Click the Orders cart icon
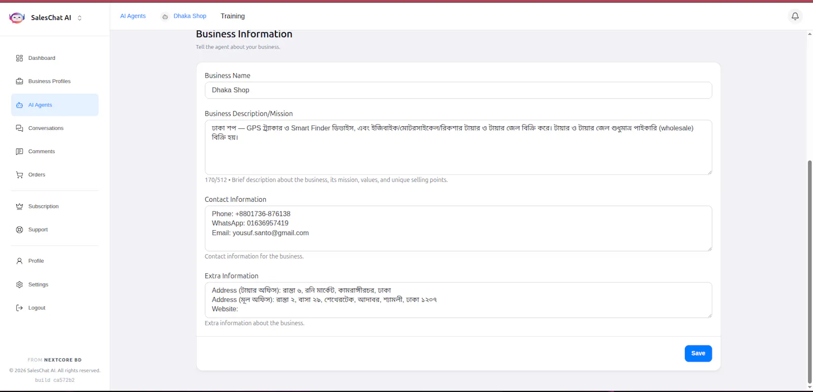The height and width of the screenshot is (392, 813). point(19,175)
